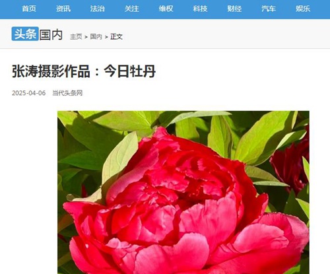Go to the 法治 section

98,9
